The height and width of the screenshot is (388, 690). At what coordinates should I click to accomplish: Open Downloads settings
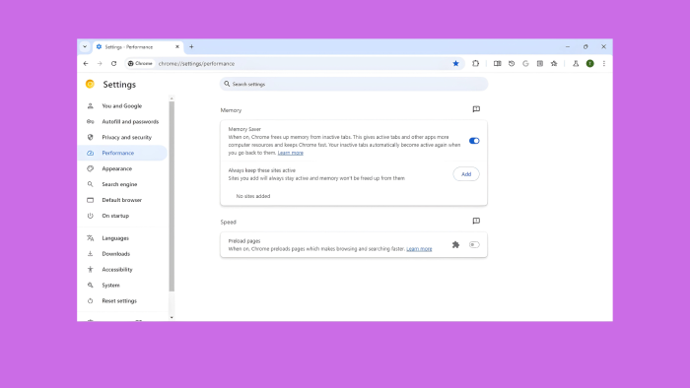point(122,254)
